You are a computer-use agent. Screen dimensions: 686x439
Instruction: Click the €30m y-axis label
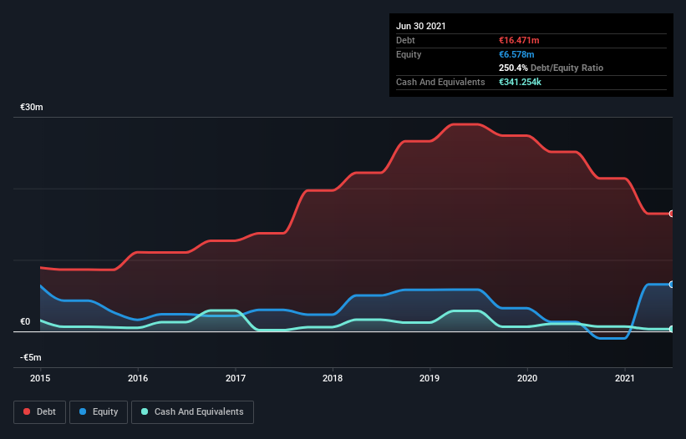coord(32,107)
